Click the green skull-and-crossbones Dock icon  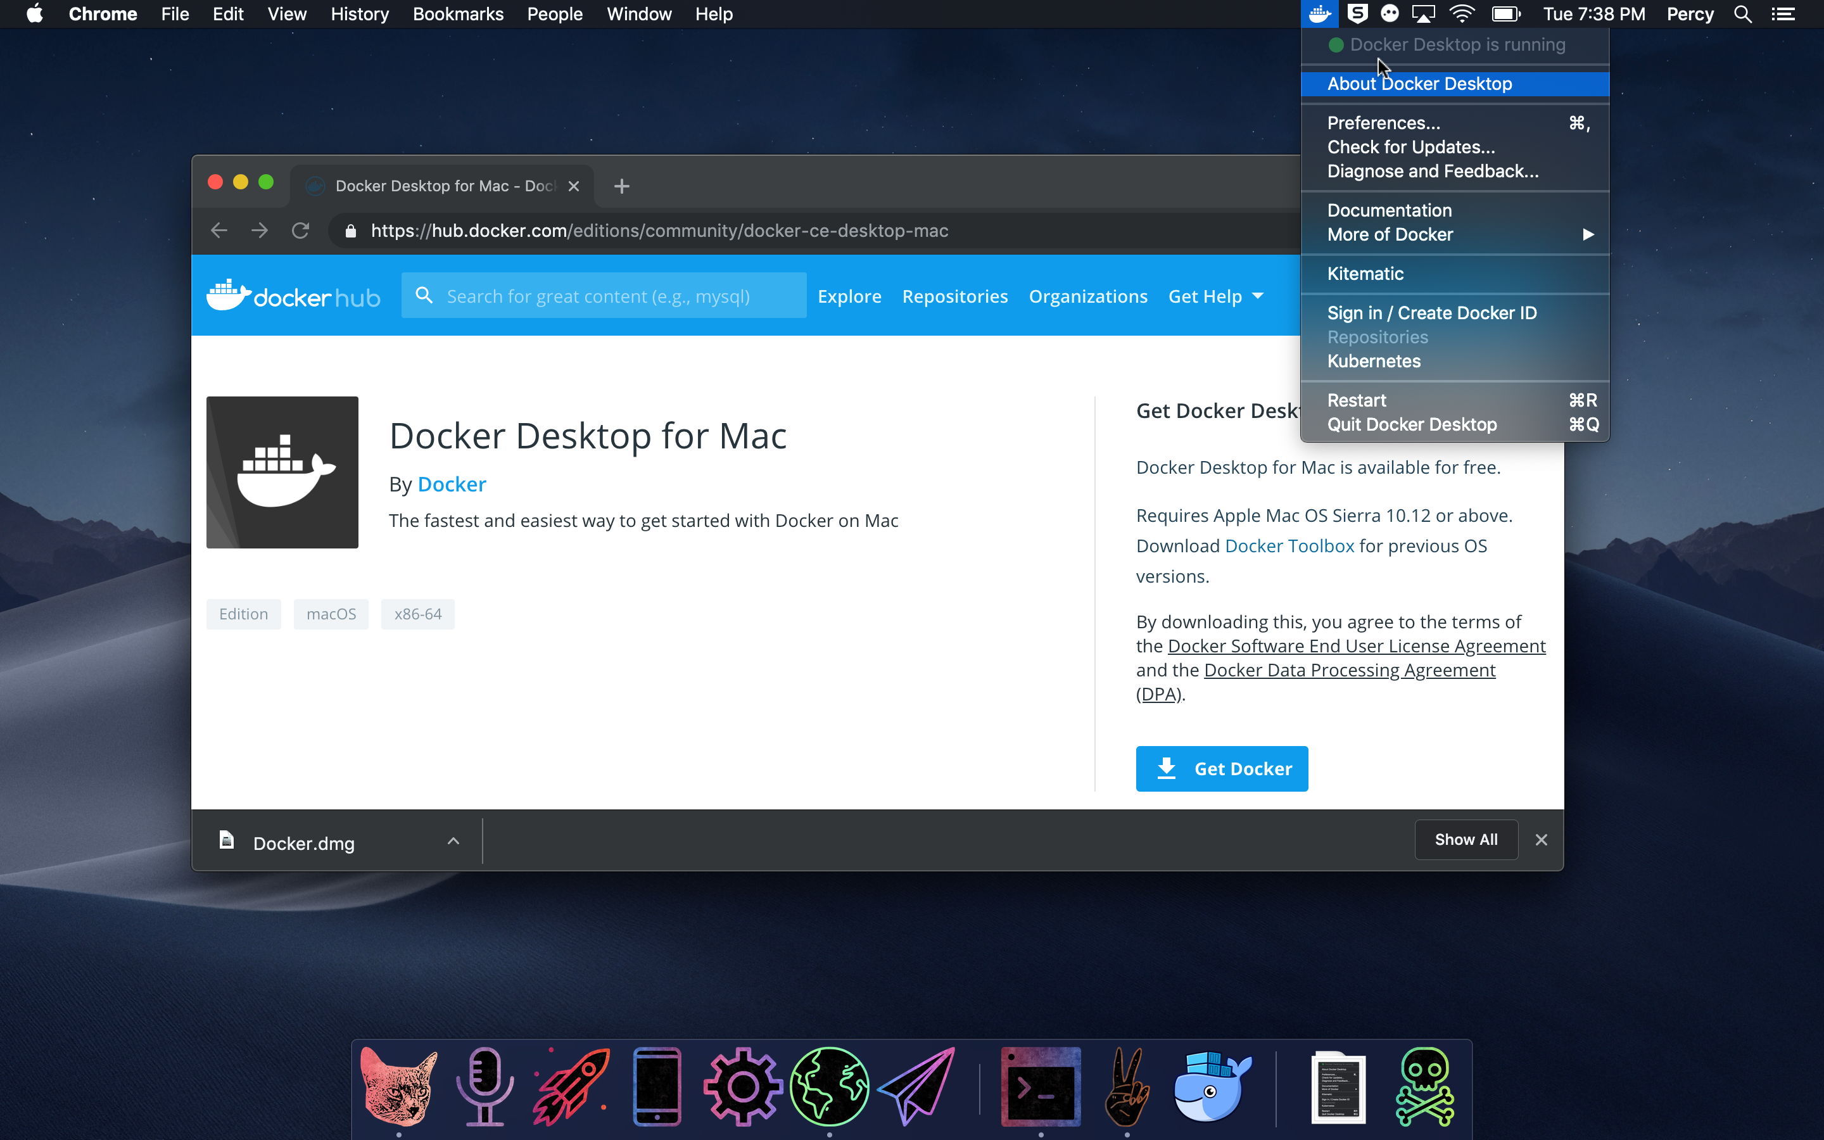(1424, 1086)
